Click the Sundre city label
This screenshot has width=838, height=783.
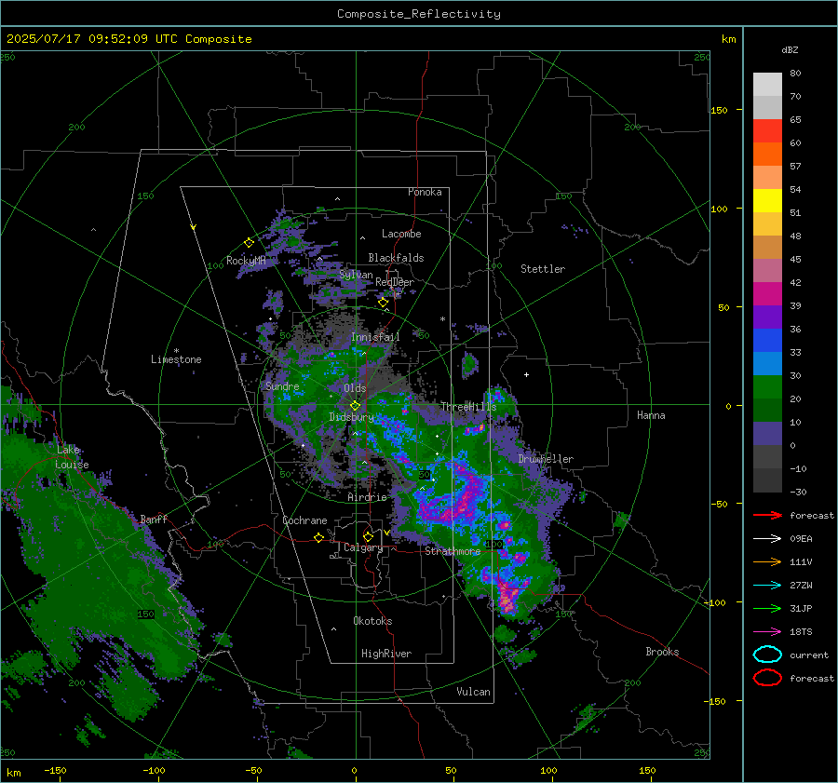tap(282, 386)
